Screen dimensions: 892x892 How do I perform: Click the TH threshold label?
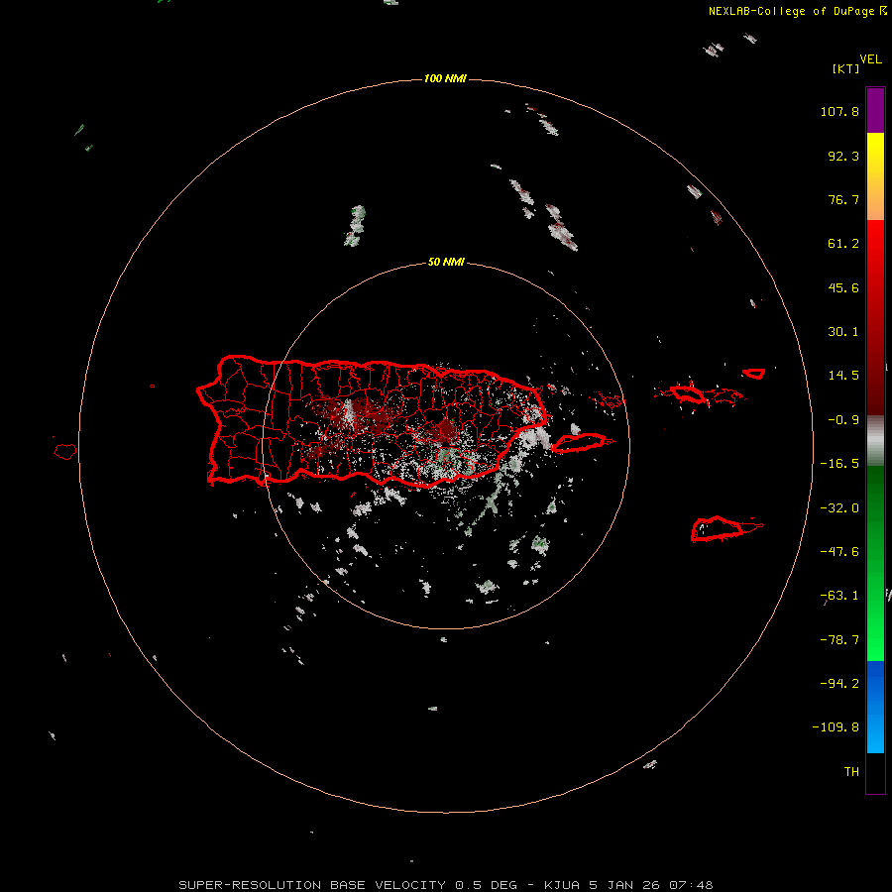pos(851,772)
